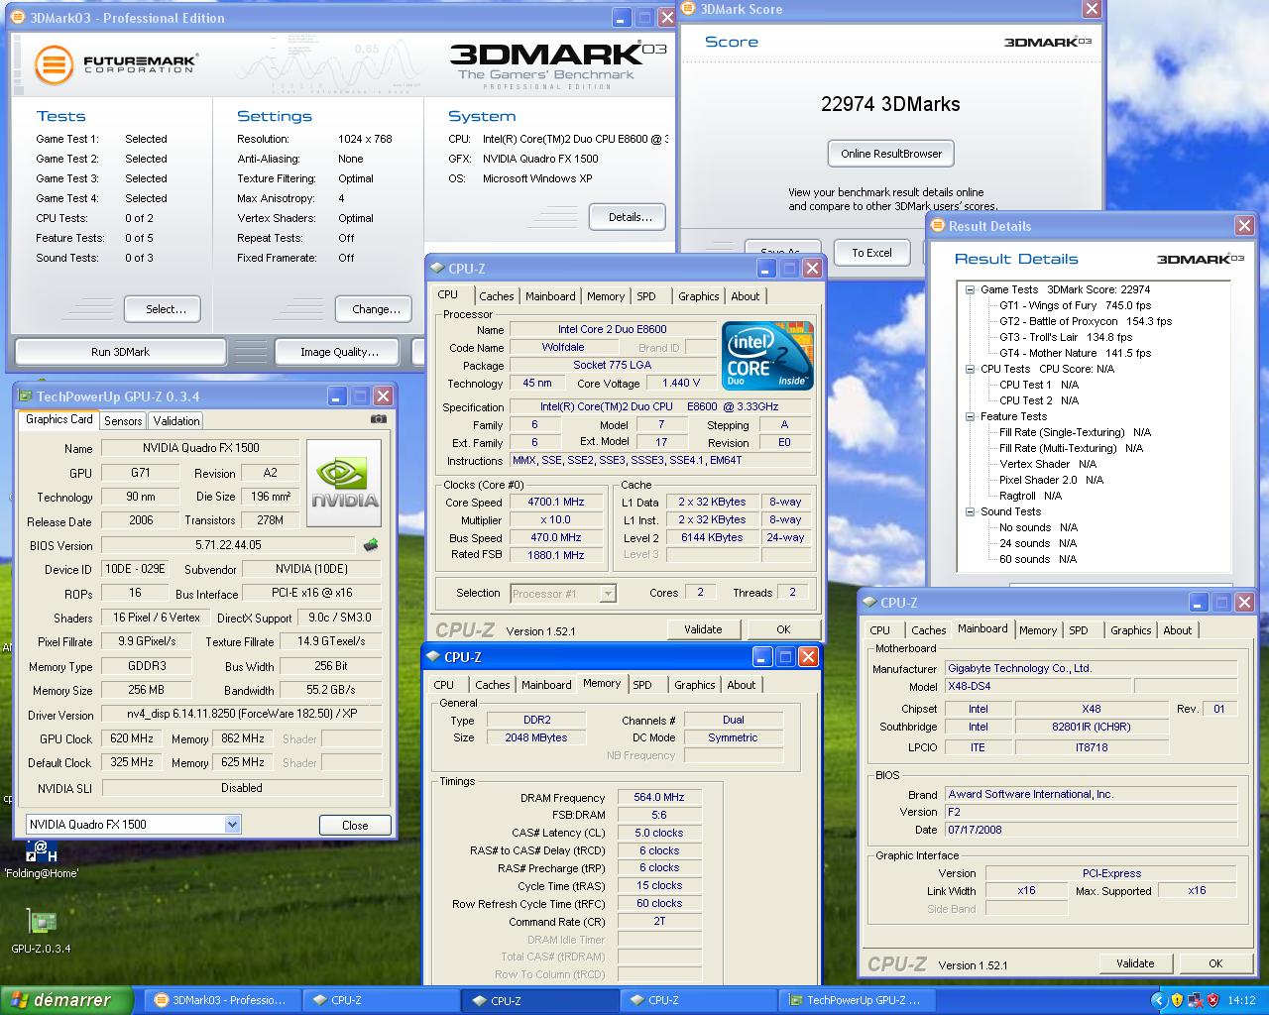Select GT4 - Mother Nature result row
This screenshot has width=1269, height=1015.
(x=1075, y=353)
